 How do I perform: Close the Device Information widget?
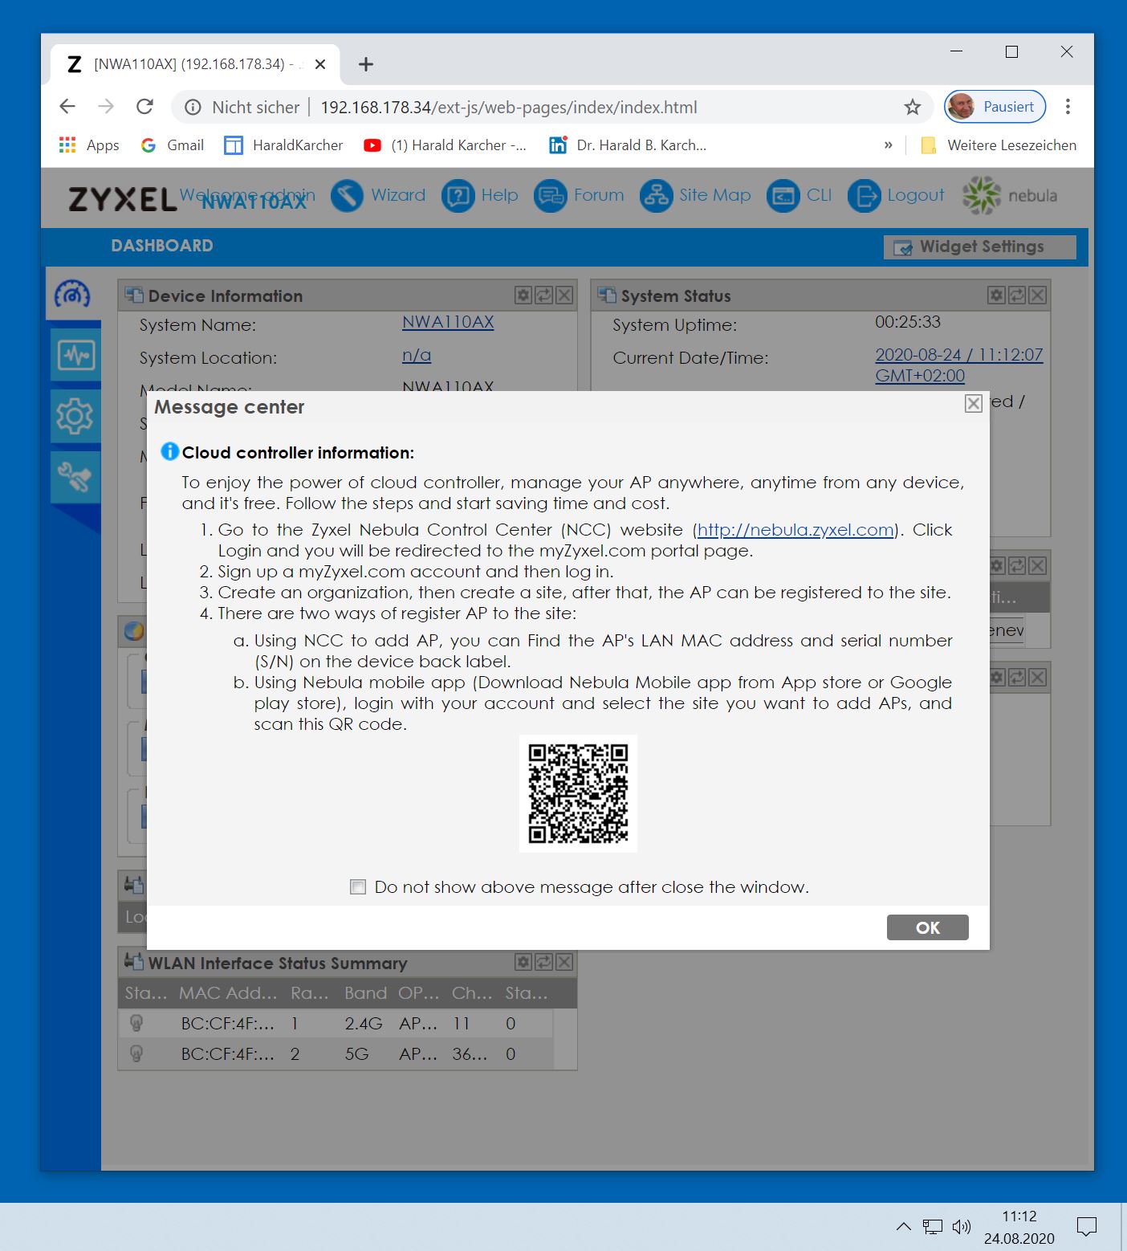coord(564,295)
